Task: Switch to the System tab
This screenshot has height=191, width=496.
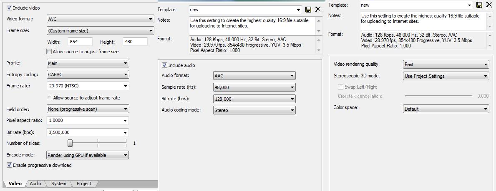Action: [58, 184]
